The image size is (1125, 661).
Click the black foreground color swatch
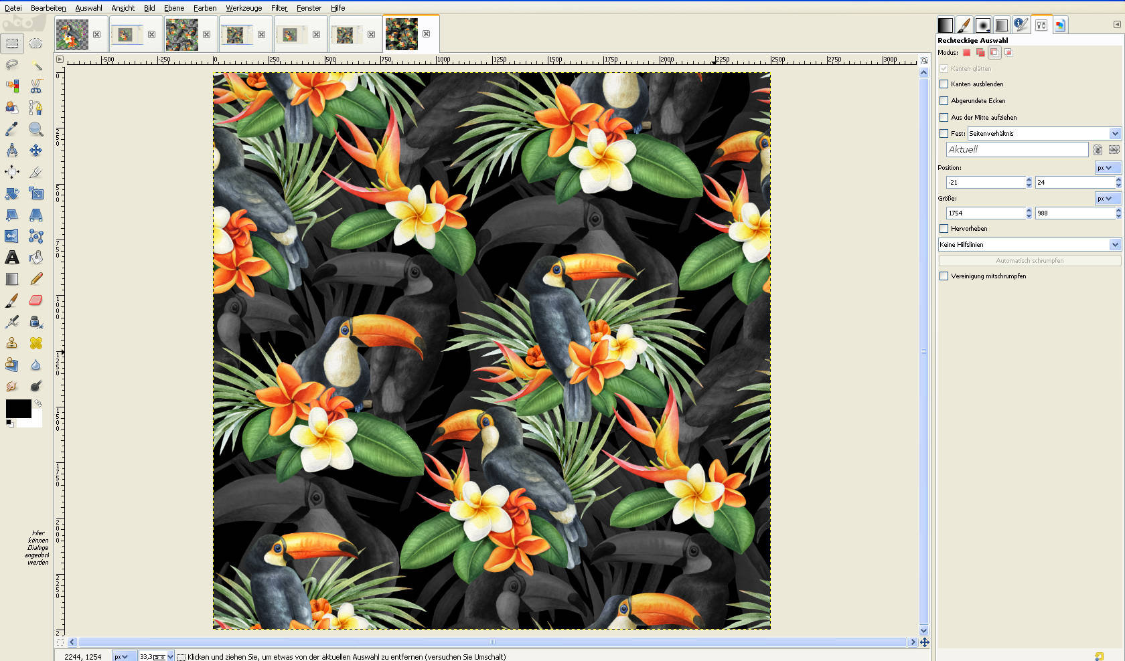point(18,408)
